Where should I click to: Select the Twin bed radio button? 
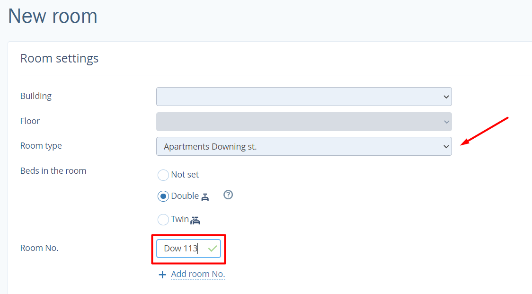163,220
